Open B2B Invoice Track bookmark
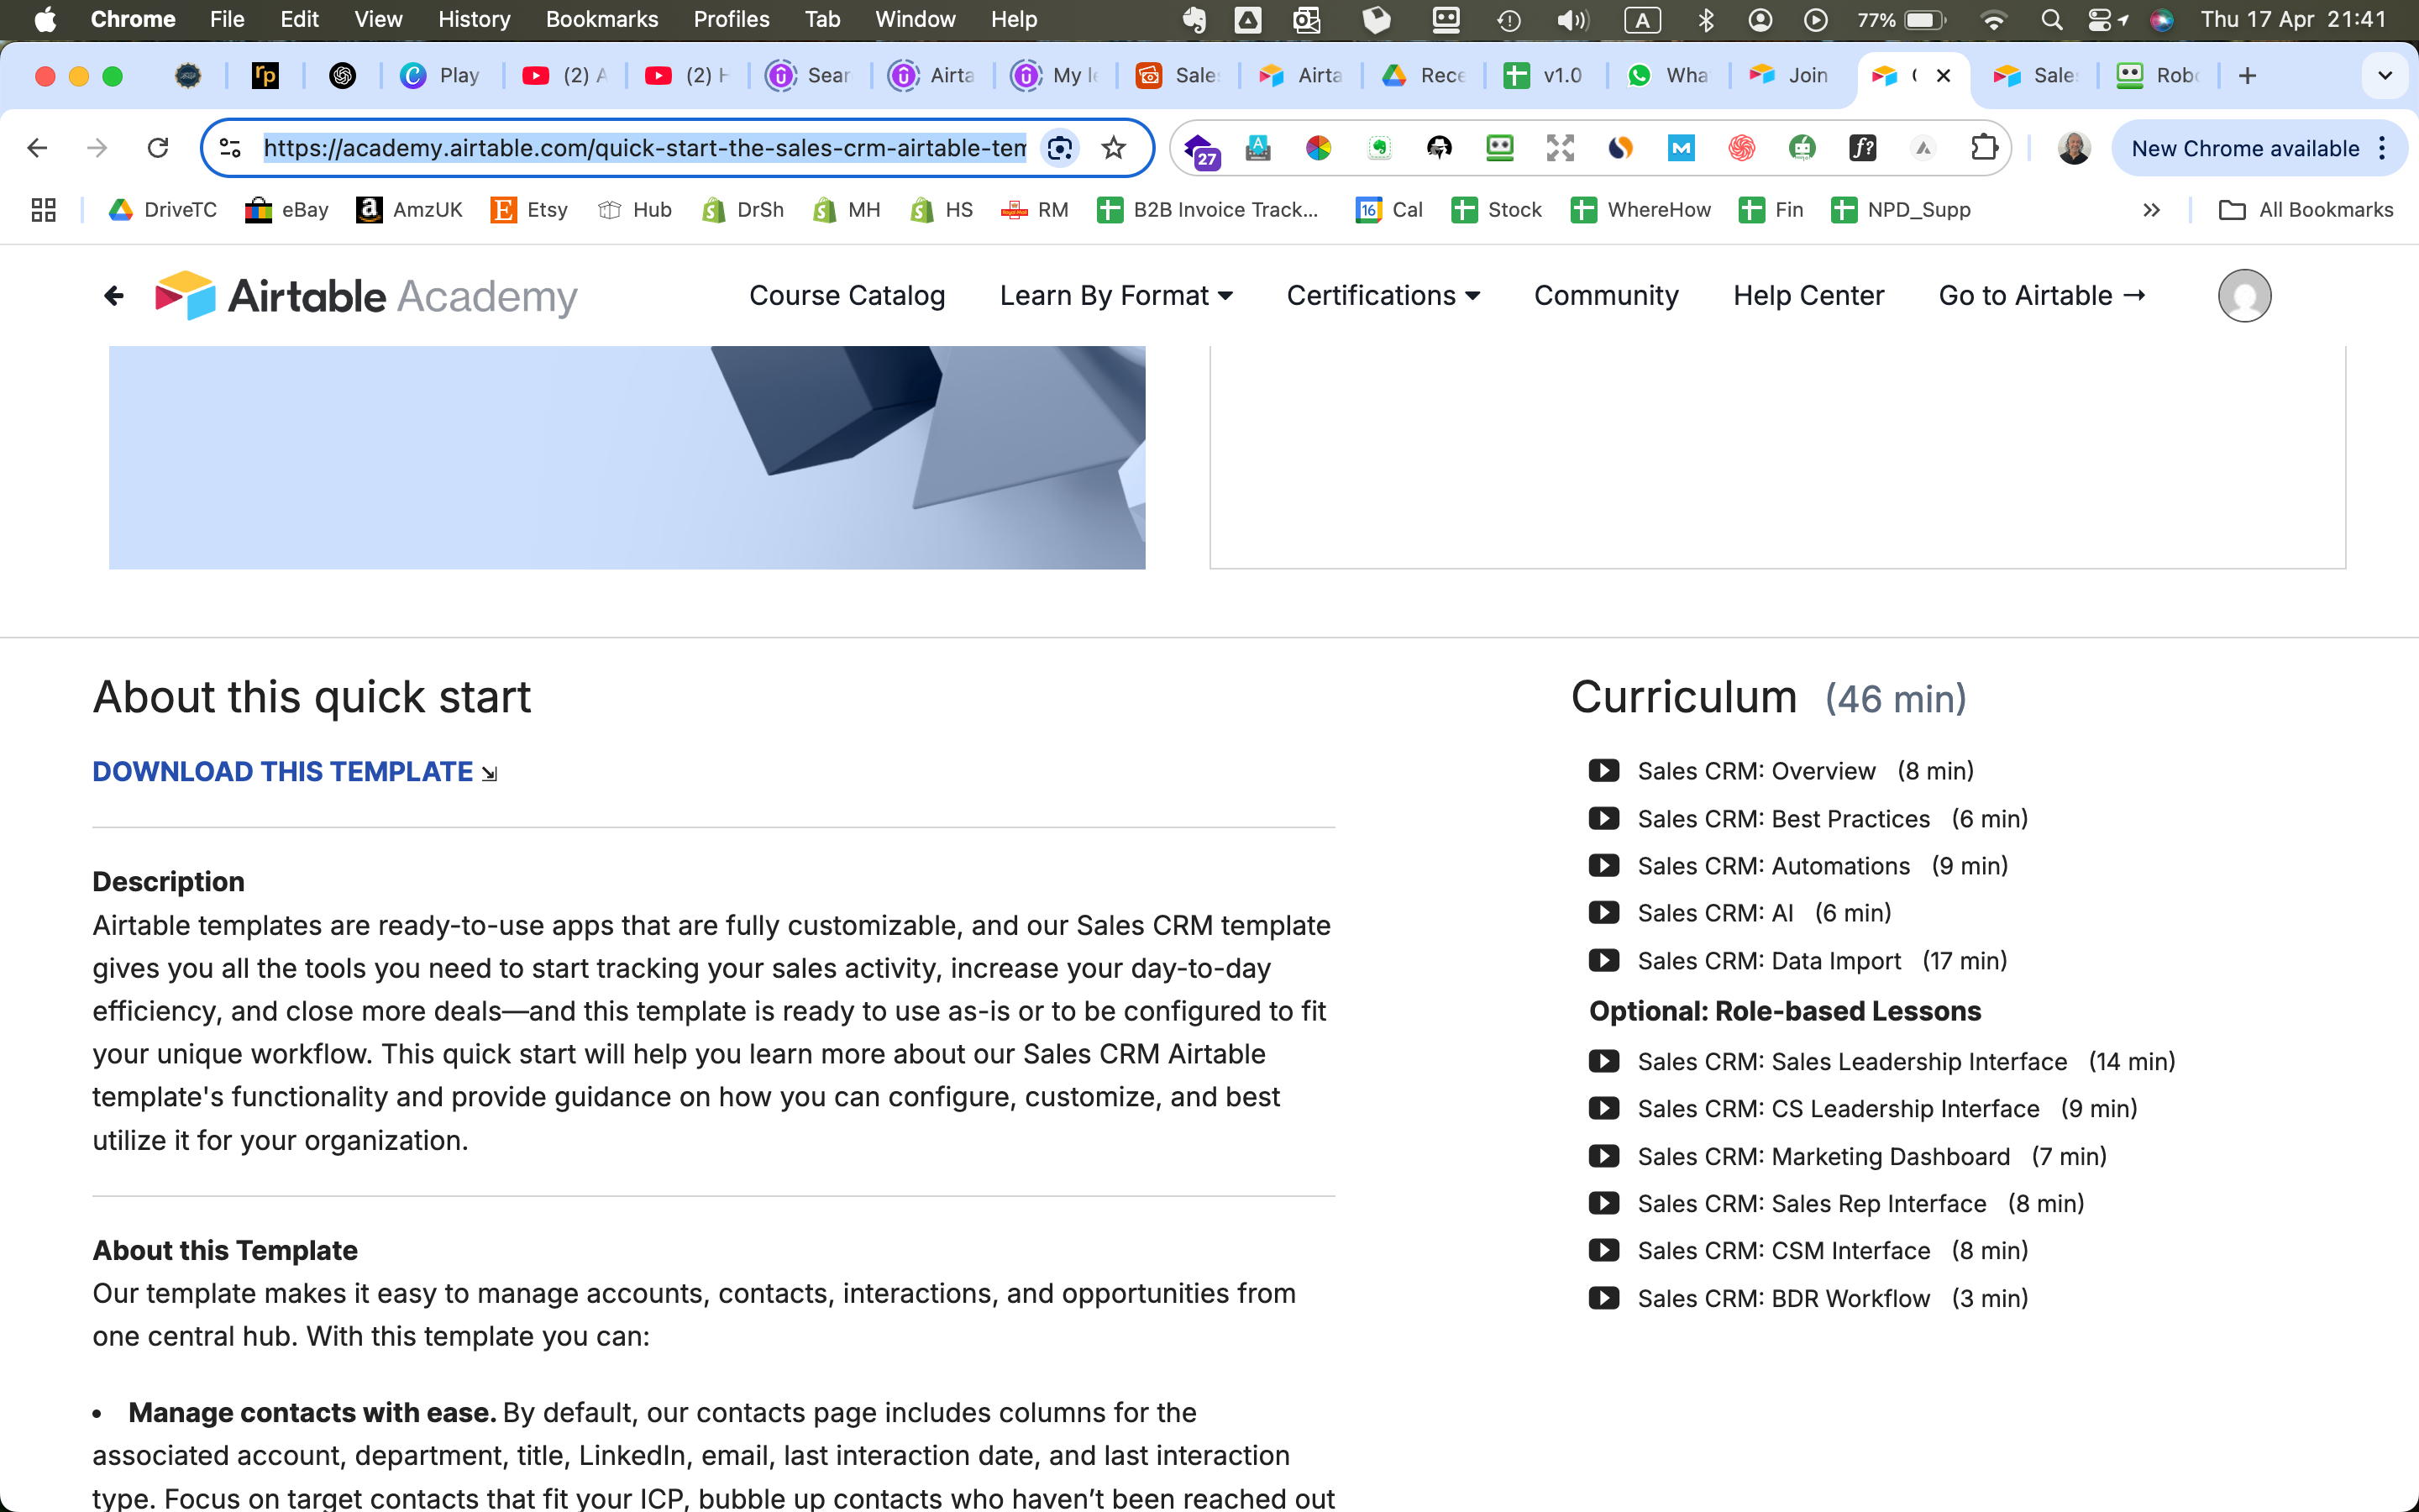This screenshot has height=1512, width=2419. click(x=1208, y=210)
